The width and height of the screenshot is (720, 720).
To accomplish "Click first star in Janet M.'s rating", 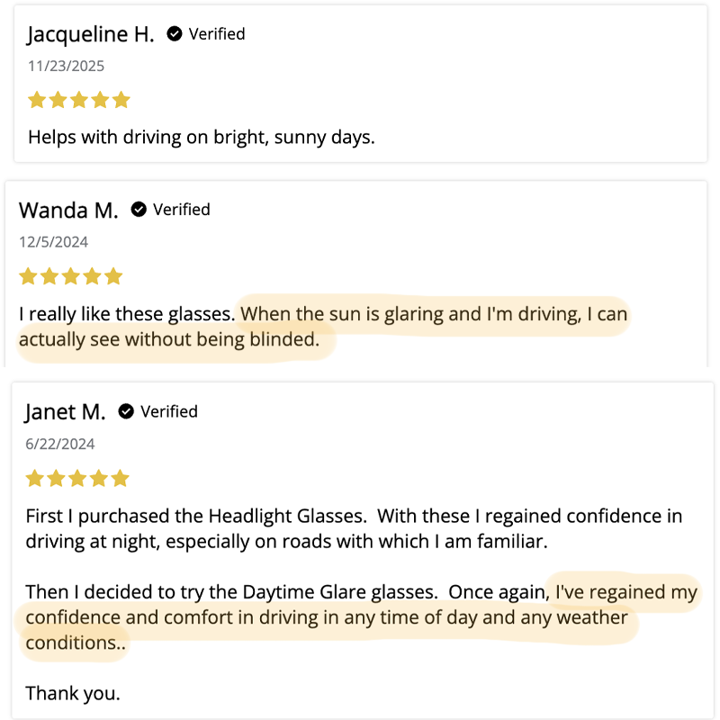I will click(34, 478).
